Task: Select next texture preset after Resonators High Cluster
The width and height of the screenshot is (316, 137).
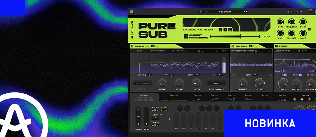Action: 261,51
